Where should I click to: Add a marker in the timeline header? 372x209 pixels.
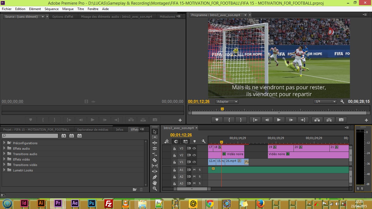tap(194, 141)
